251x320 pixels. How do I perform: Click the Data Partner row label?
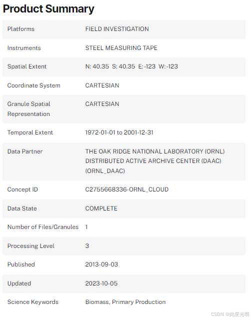[25, 151]
